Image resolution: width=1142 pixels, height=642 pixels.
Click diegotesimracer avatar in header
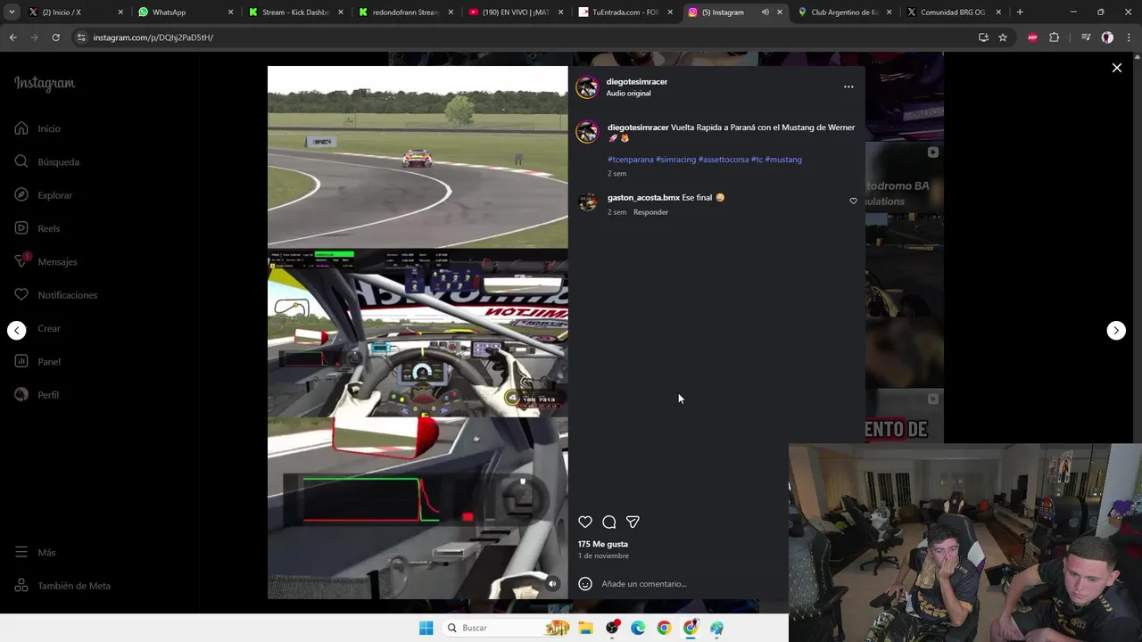[587, 86]
